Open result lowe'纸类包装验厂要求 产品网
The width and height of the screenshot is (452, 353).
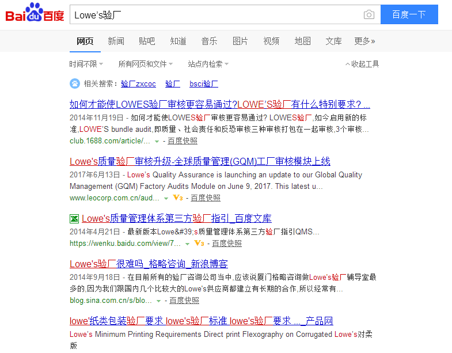[201, 321]
